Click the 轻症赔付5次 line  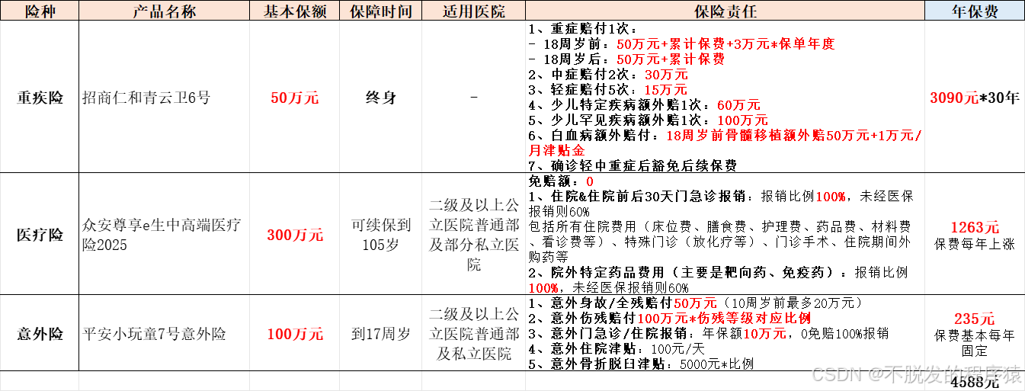607,89
